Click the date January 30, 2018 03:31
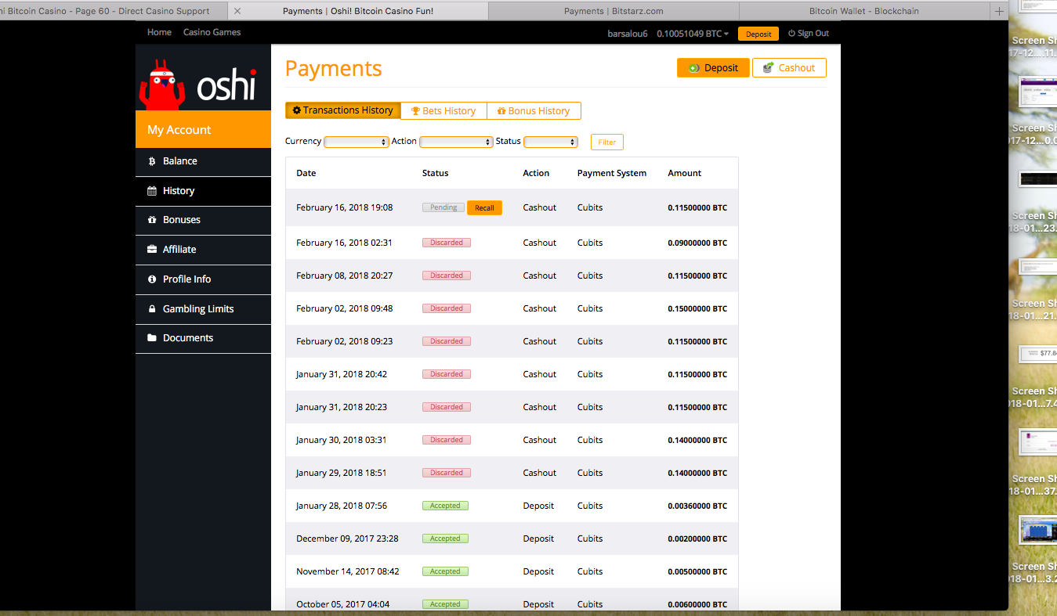 point(342,440)
